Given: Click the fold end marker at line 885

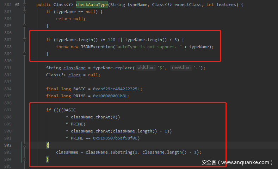Looking at the screenshot, I should click(24, 26).
